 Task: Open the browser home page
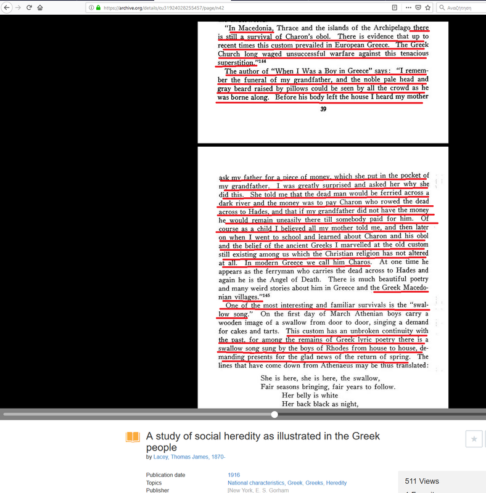pyautogui.click(x=40, y=7)
